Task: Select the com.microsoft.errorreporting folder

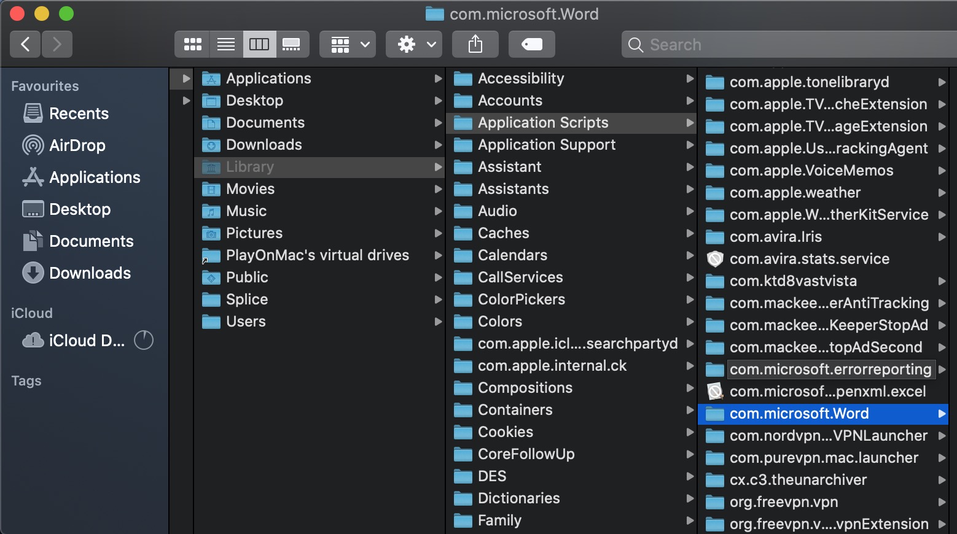Action: click(823, 370)
